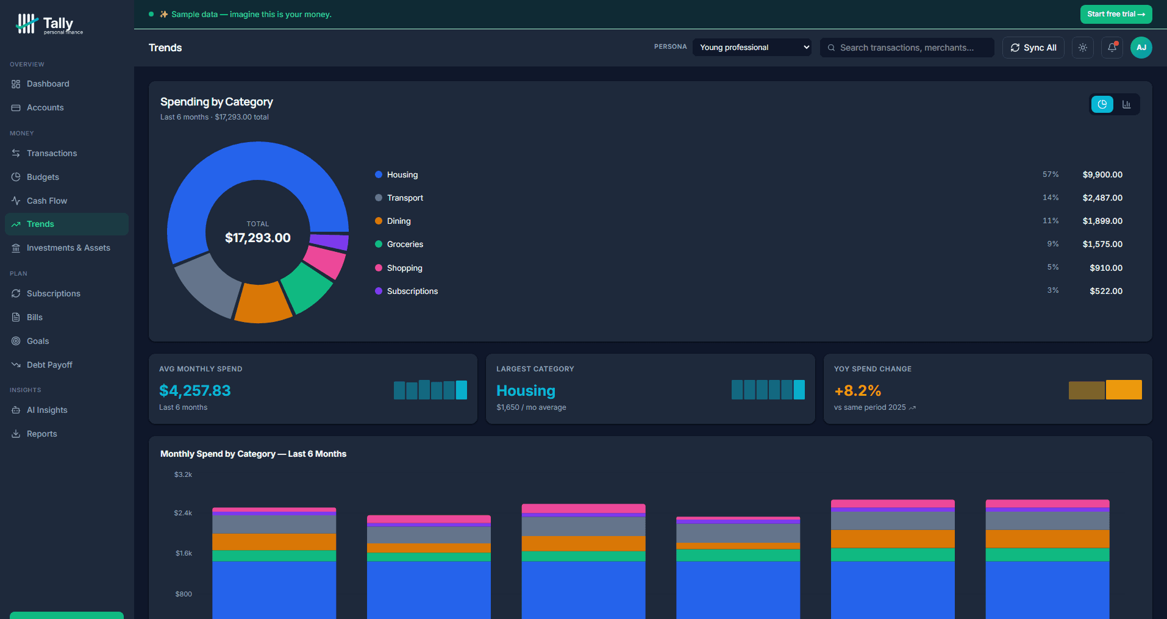Click the 11% Dining percentage
Screen dimensions: 1167x619
pyautogui.click(x=1051, y=221)
